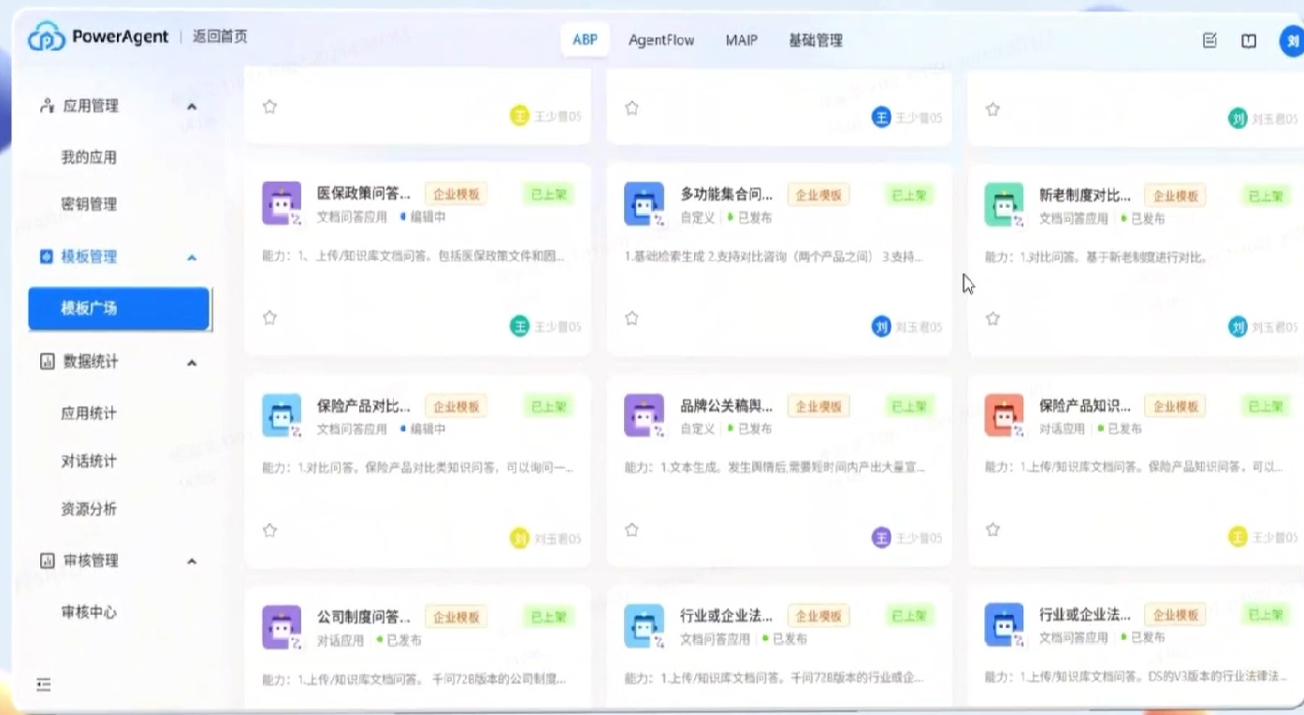Click the sidebar collapse icon at bottom left
The height and width of the screenshot is (715, 1304).
(x=43, y=685)
